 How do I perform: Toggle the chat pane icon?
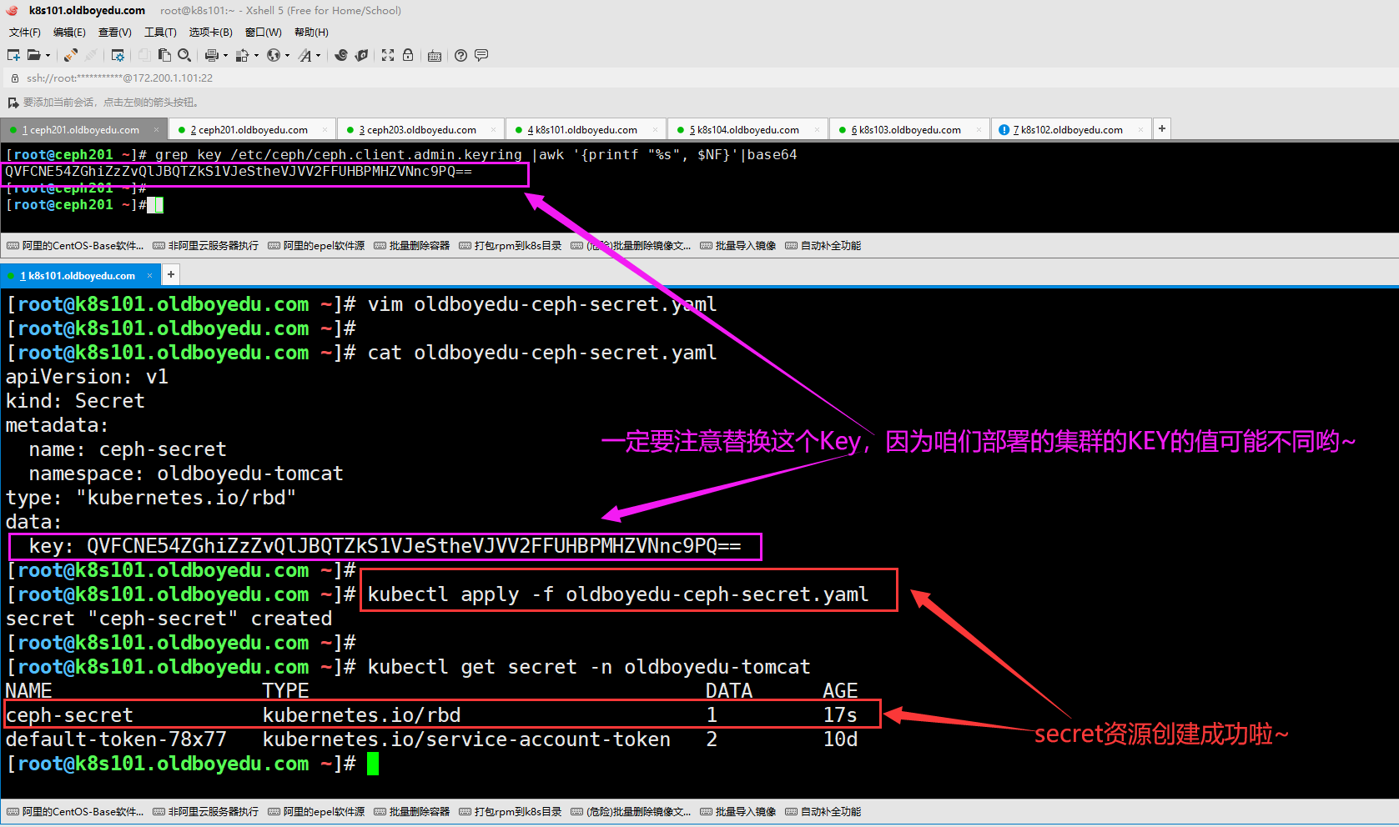point(481,55)
